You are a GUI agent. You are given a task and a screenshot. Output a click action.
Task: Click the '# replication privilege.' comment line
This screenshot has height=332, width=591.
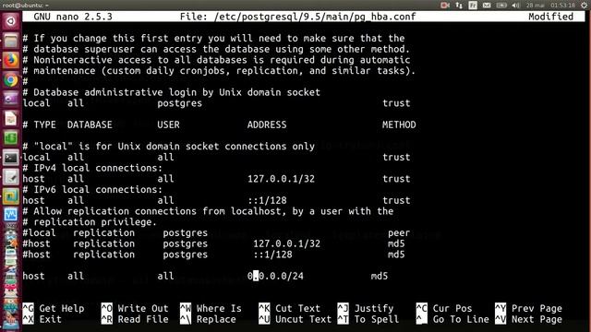[x=90, y=222]
